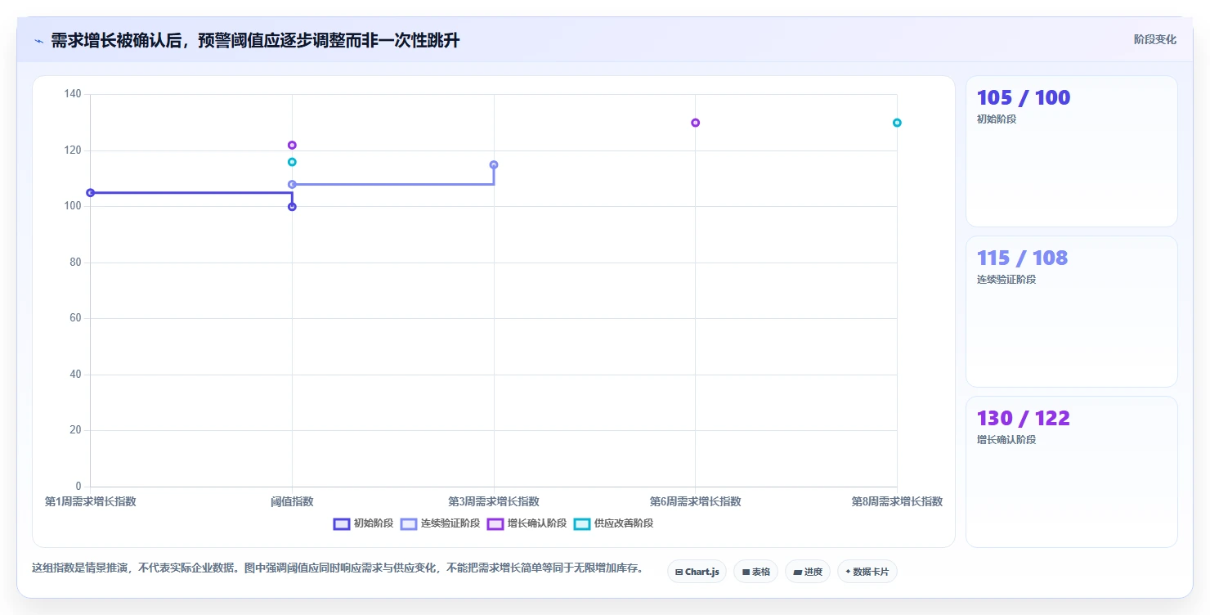Select 连续验证阶段 point at 第3周 (115)

[x=494, y=165]
